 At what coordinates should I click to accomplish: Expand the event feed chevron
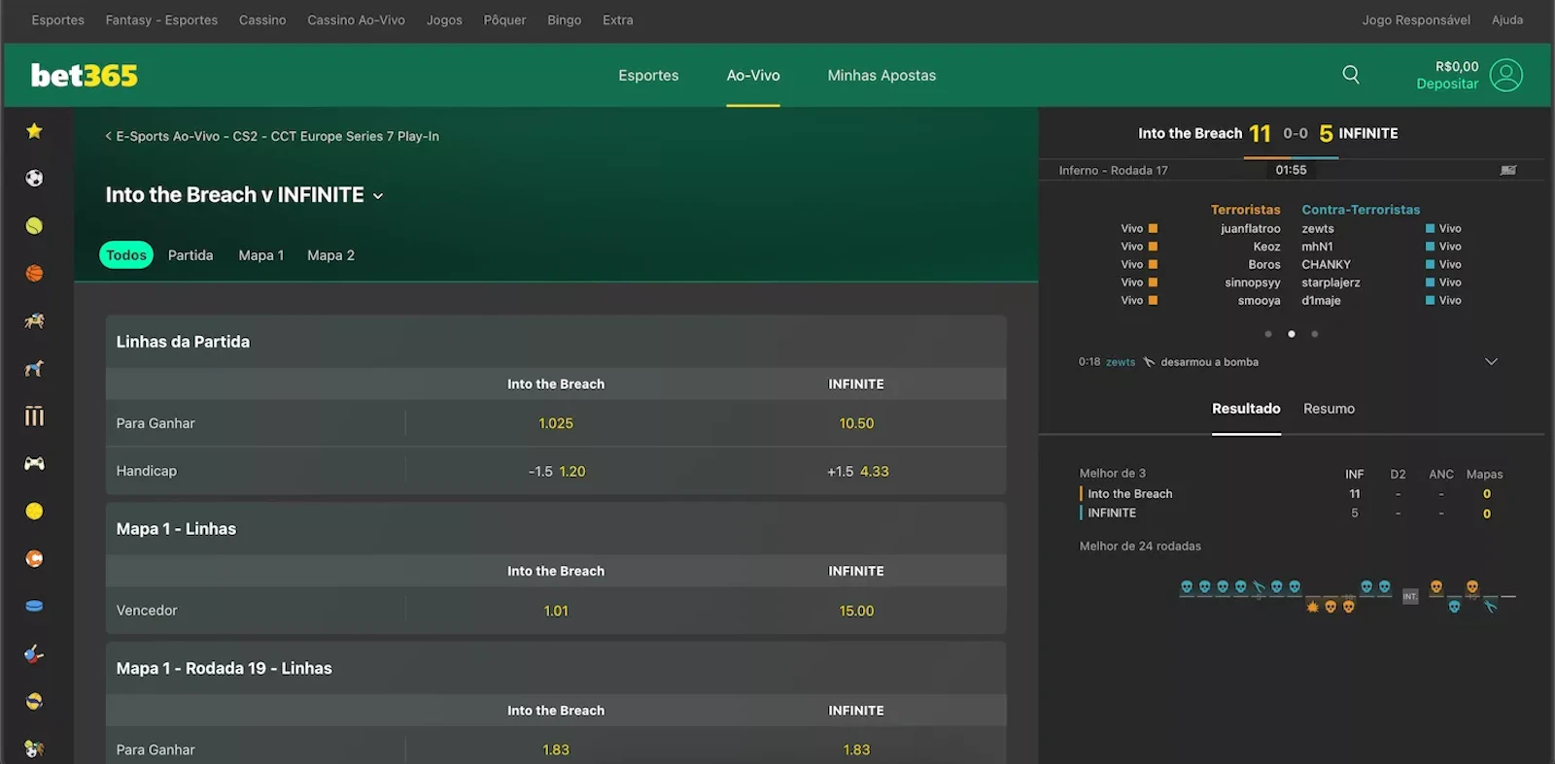coord(1491,362)
